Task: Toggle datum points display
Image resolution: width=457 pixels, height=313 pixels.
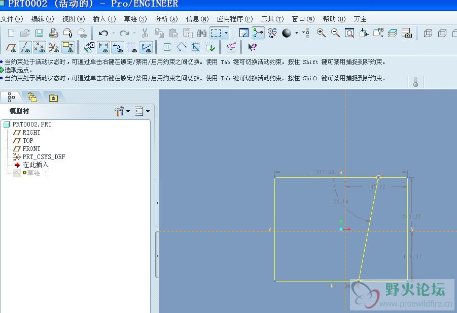Action: point(40,47)
